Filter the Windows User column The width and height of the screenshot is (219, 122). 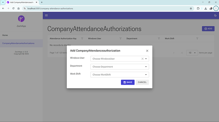click(120, 39)
